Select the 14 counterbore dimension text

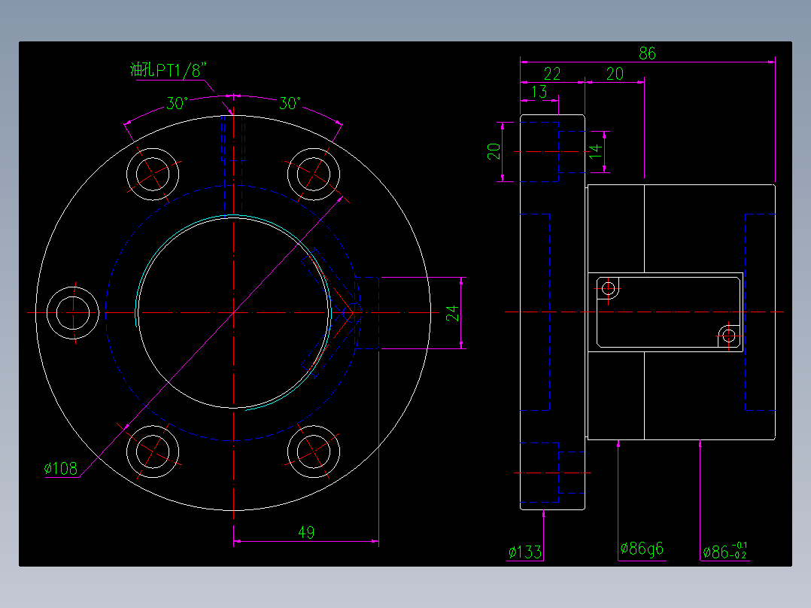(x=595, y=151)
